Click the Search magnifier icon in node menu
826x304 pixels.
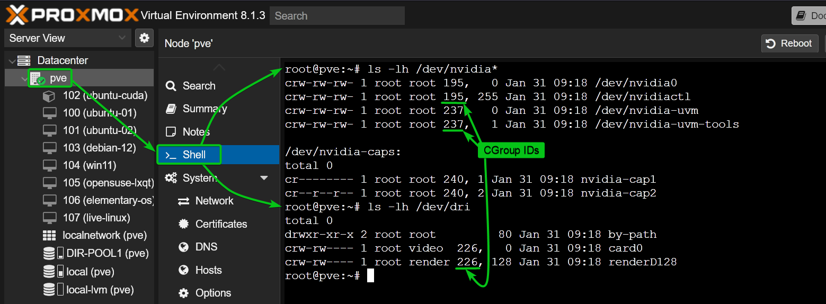pos(171,86)
